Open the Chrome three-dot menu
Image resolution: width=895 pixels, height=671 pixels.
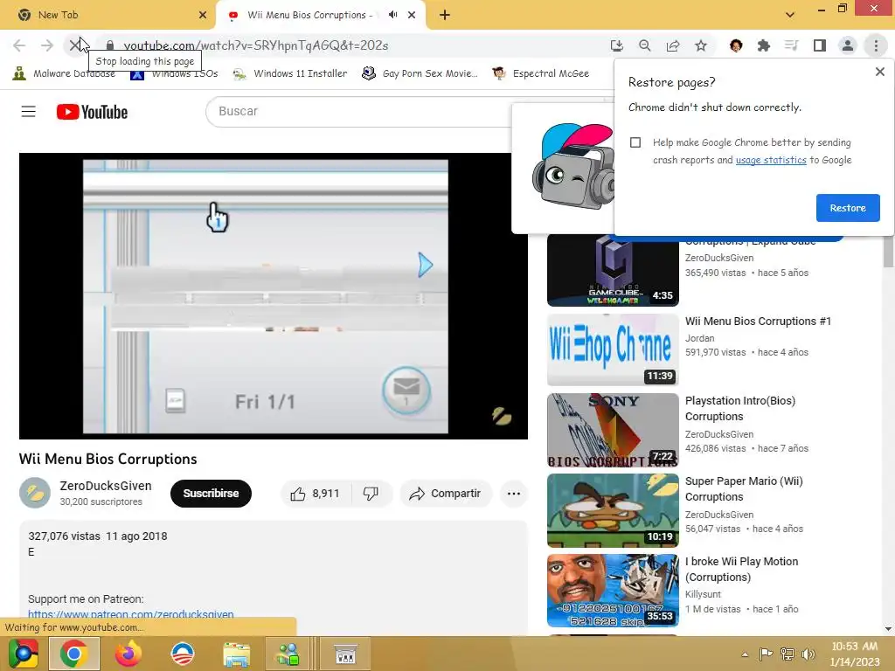click(876, 45)
